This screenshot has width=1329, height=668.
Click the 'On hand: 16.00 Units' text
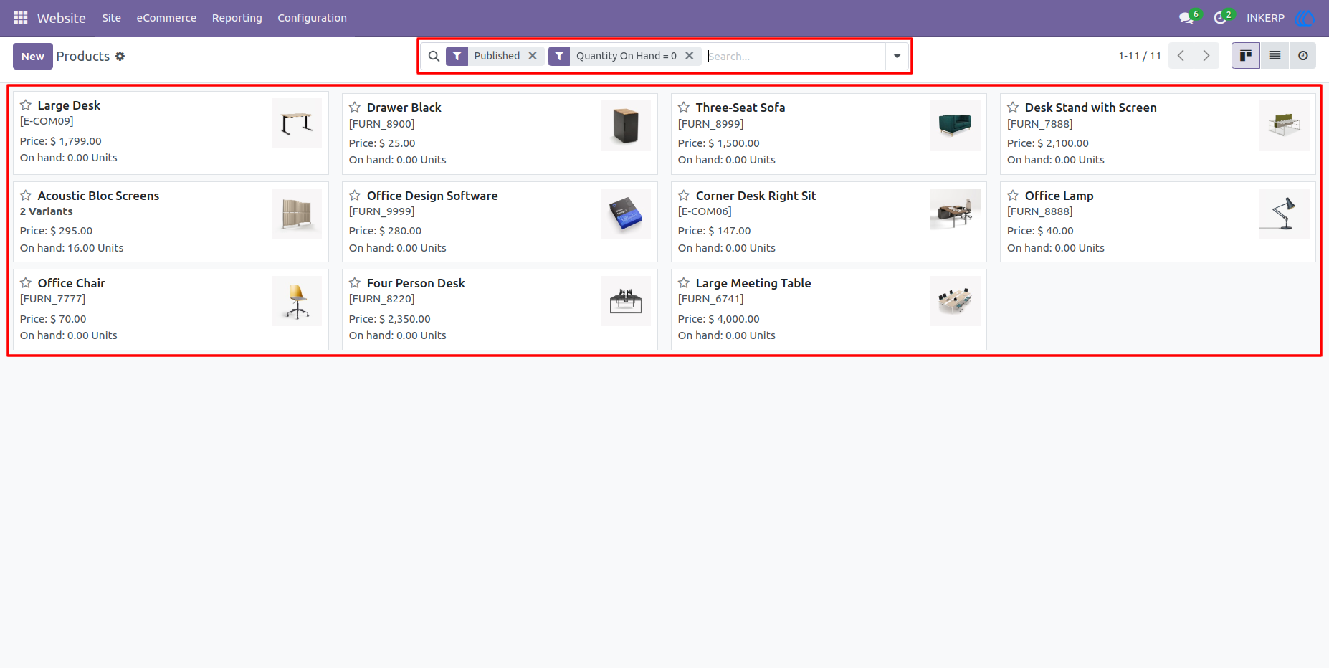(72, 248)
